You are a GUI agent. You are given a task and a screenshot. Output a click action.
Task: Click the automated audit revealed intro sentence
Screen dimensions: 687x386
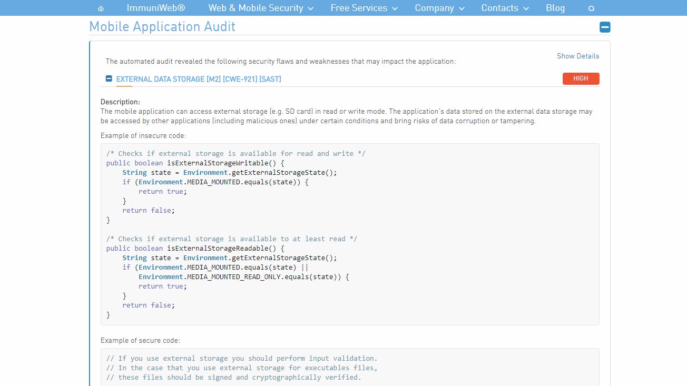coord(281,61)
